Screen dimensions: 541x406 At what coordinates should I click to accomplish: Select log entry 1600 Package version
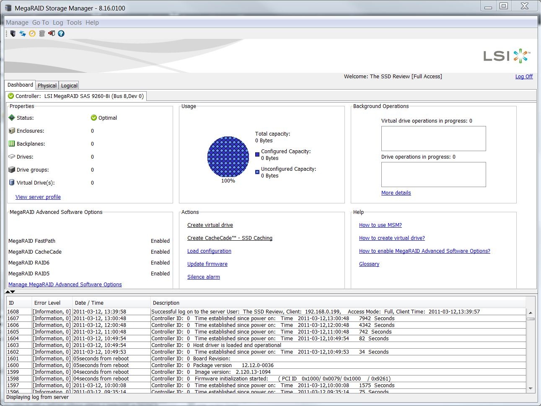(266, 365)
